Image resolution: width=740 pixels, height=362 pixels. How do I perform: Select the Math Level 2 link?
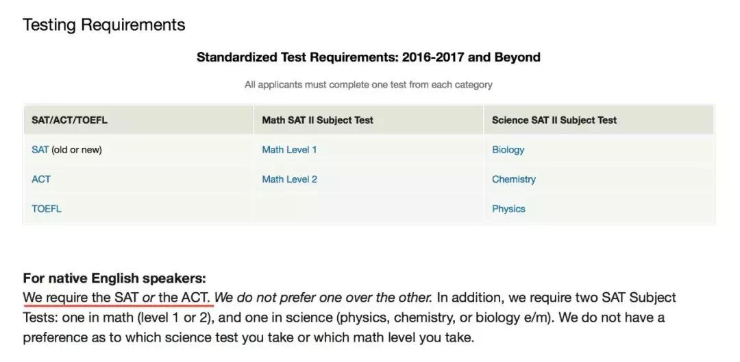pos(289,179)
